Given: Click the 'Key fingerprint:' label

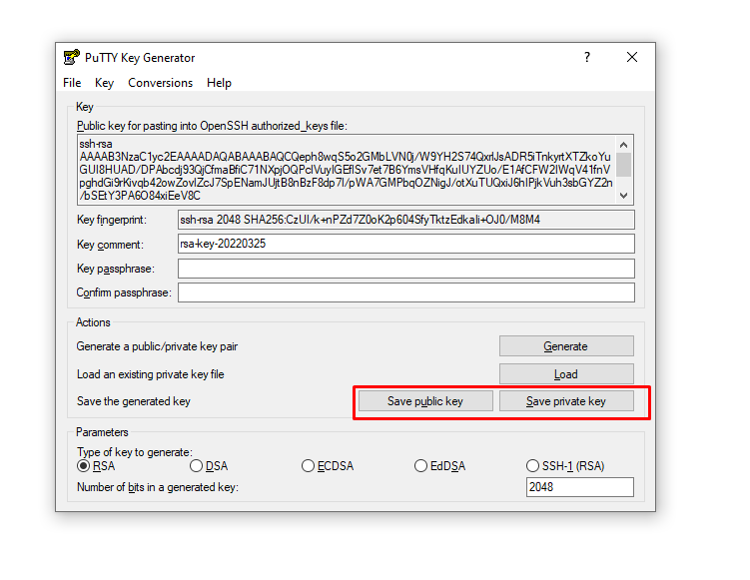Looking at the screenshot, I should tap(112, 220).
